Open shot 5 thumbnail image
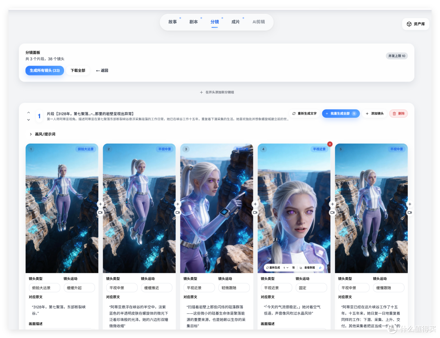 click(371, 208)
